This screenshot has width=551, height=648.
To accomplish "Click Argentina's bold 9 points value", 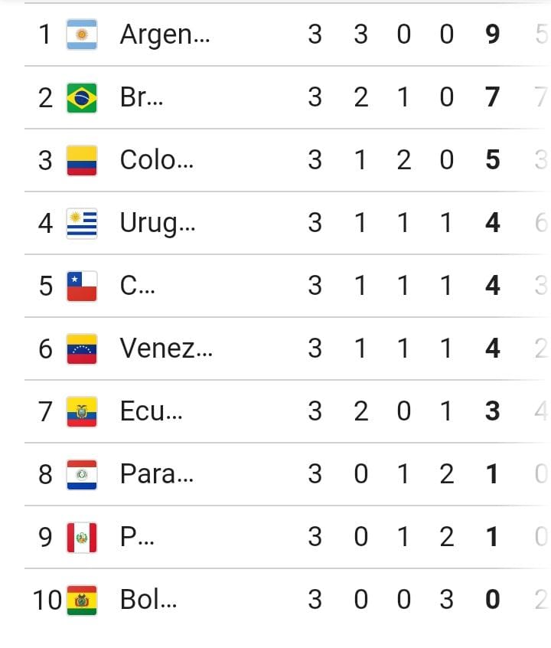I will click(x=493, y=34).
